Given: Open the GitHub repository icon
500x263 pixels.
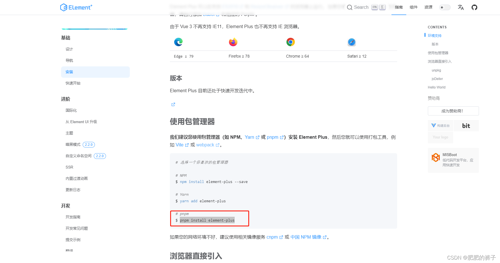Looking at the screenshot, I should click(474, 7).
